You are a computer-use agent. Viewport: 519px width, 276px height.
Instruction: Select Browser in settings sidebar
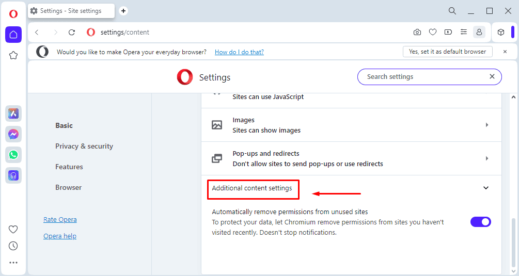tap(68, 187)
